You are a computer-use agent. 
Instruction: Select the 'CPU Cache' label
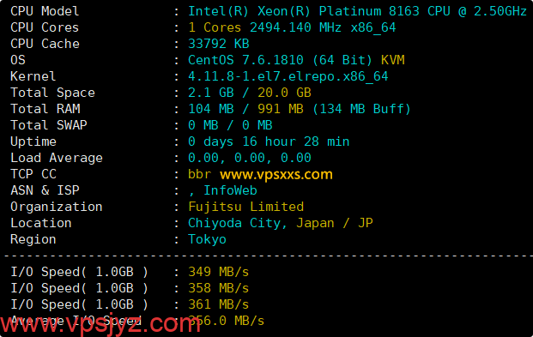coord(45,44)
